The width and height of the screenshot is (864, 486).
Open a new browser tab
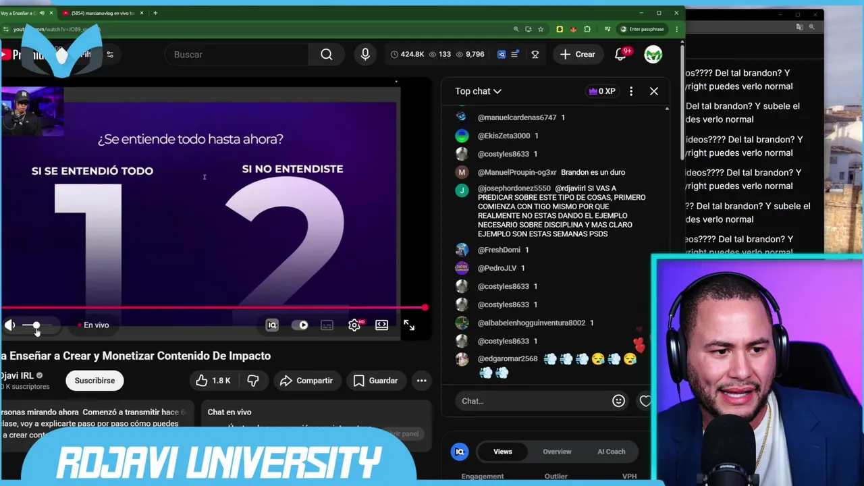point(155,13)
